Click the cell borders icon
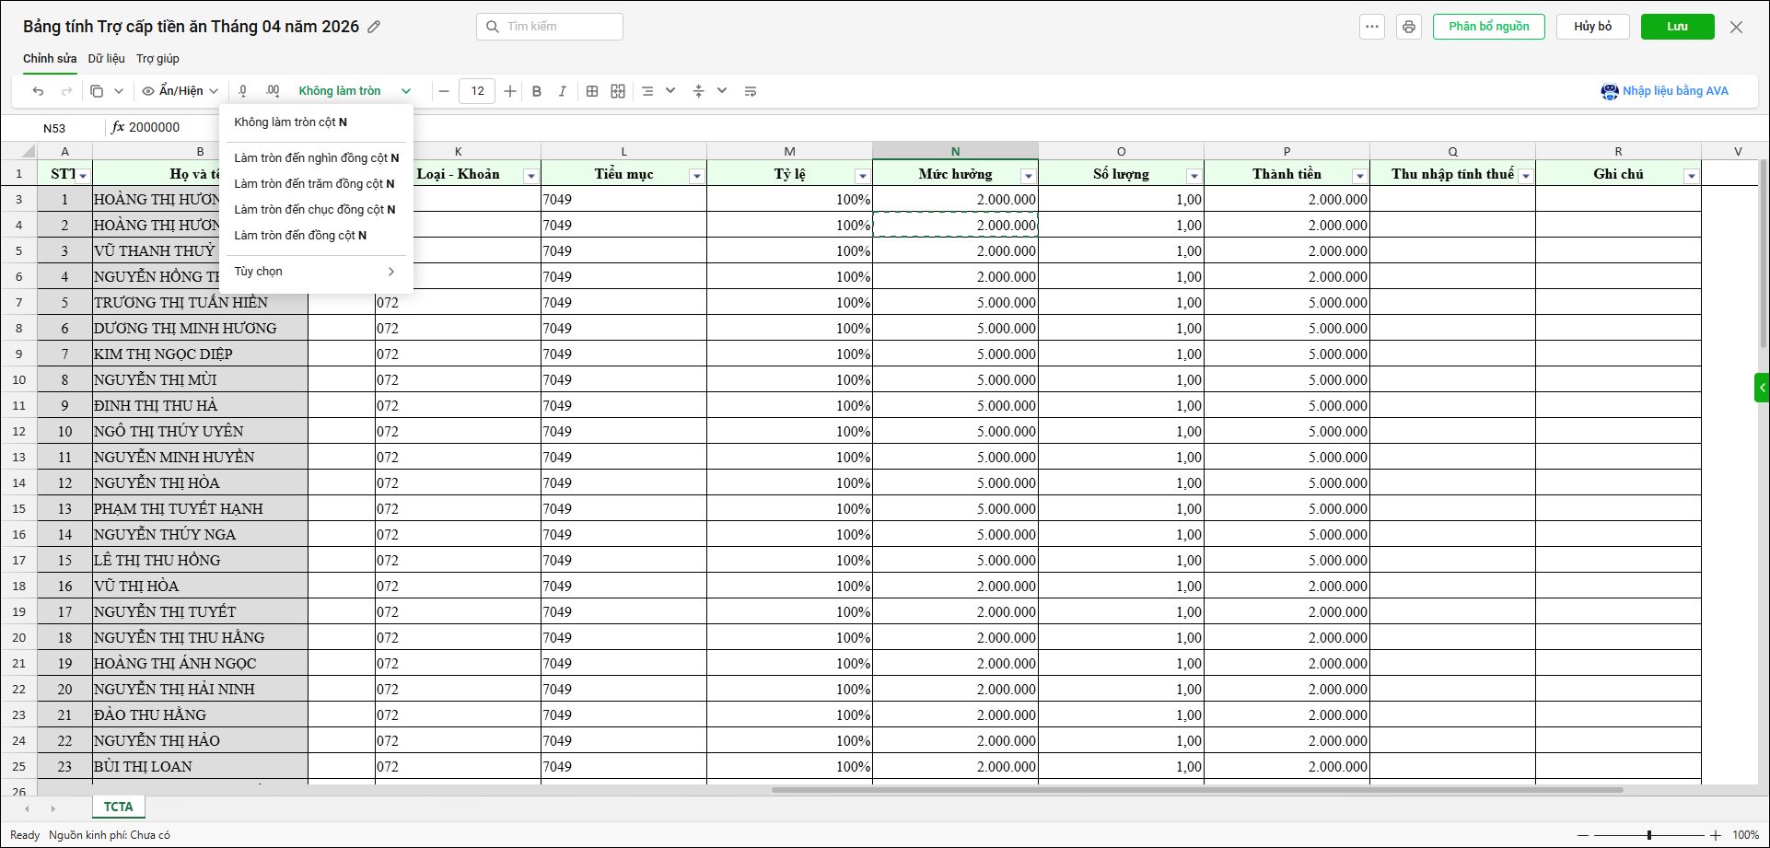 (592, 91)
